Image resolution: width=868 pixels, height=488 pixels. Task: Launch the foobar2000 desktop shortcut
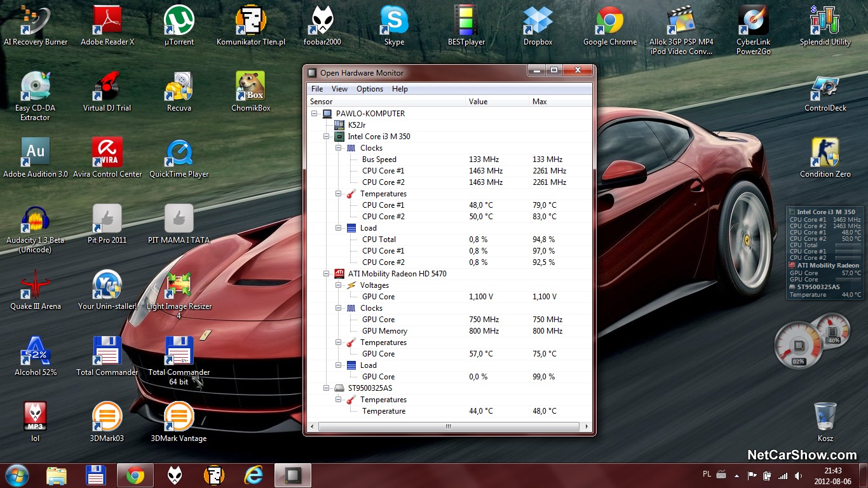click(x=322, y=22)
